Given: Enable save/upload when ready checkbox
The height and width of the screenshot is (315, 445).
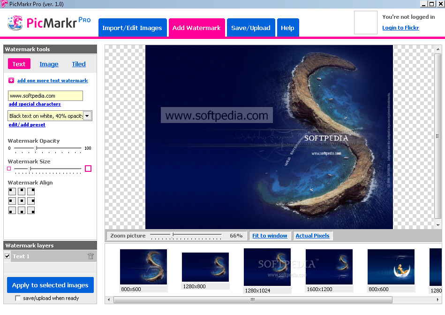Looking at the screenshot, I should [18, 298].
